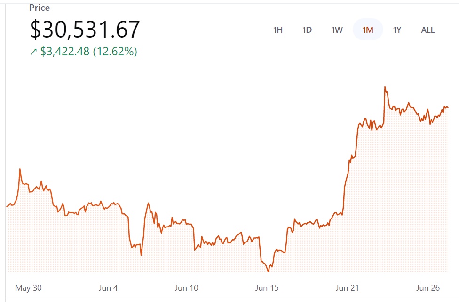
Task: Click the Price heading label
Action: pos(40,8)
